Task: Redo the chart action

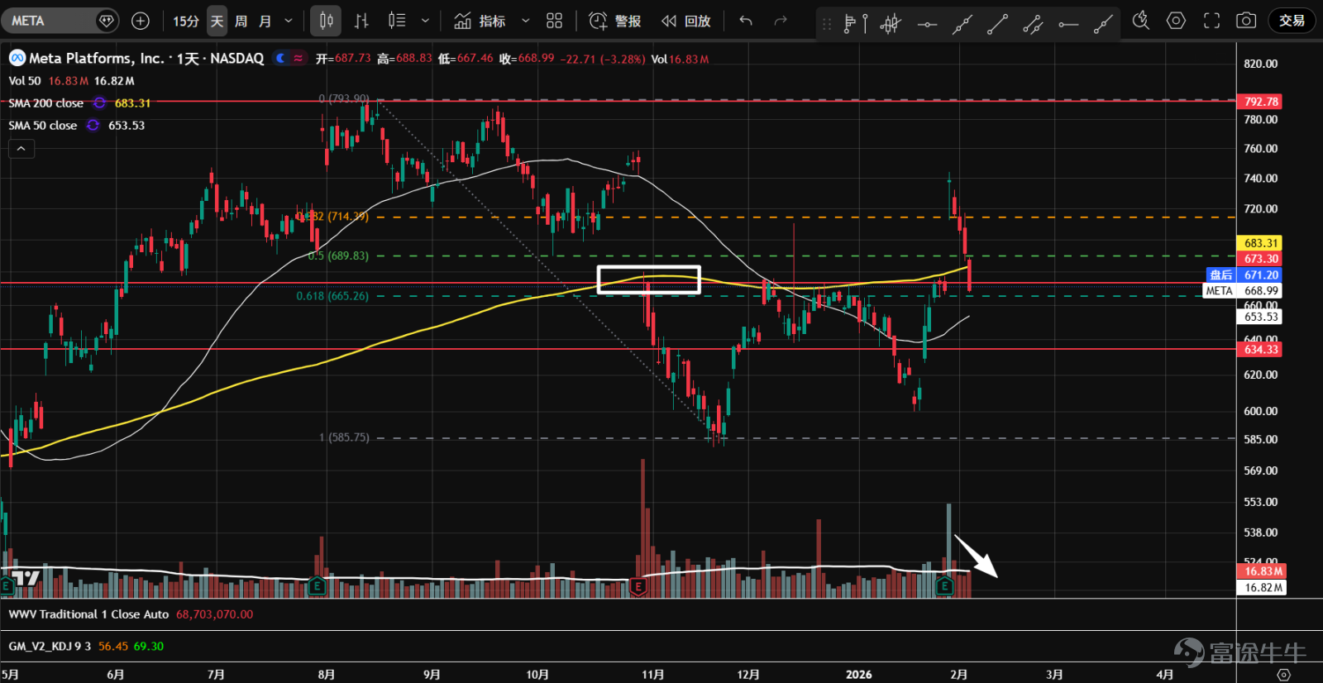Action: pyautogui.click(x=781, y=21)
